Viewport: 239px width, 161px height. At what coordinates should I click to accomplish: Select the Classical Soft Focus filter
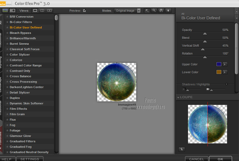[24, 49]
